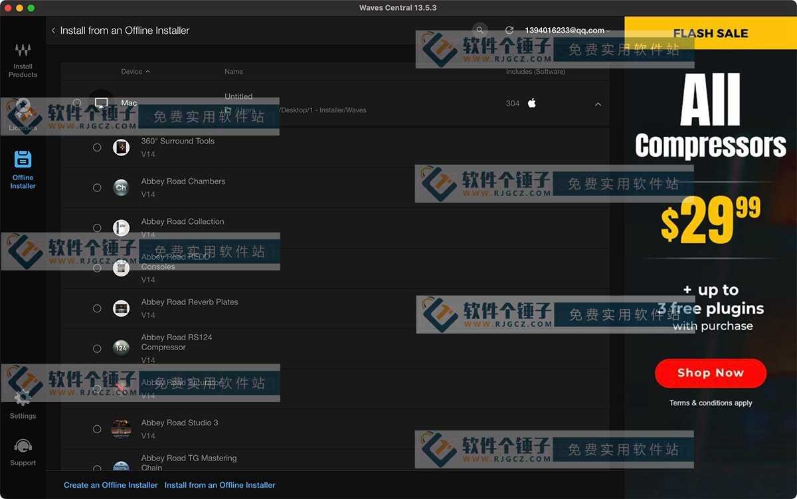Click the Mac monitor device icon
Screen dimensions: 797x499
102,103
